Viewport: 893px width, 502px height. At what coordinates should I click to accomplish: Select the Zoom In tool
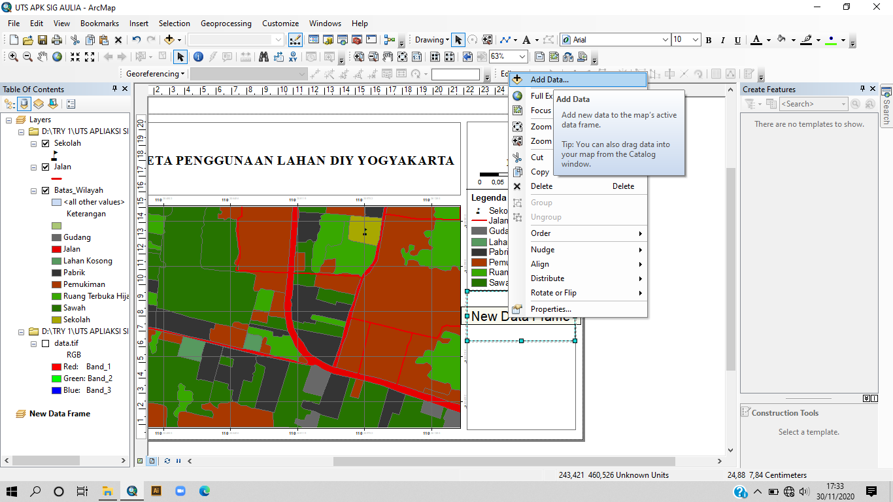(x=13, y=57)
